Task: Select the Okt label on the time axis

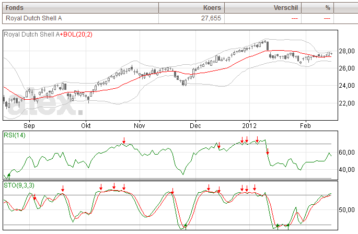Action: [x=86, y=126]
